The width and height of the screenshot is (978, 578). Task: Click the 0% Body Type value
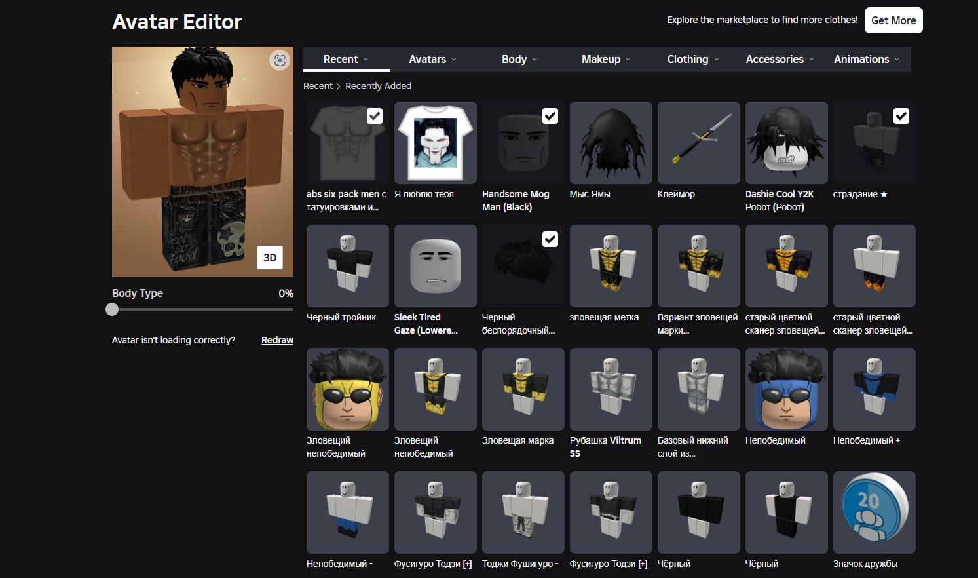tap(286, 293)
